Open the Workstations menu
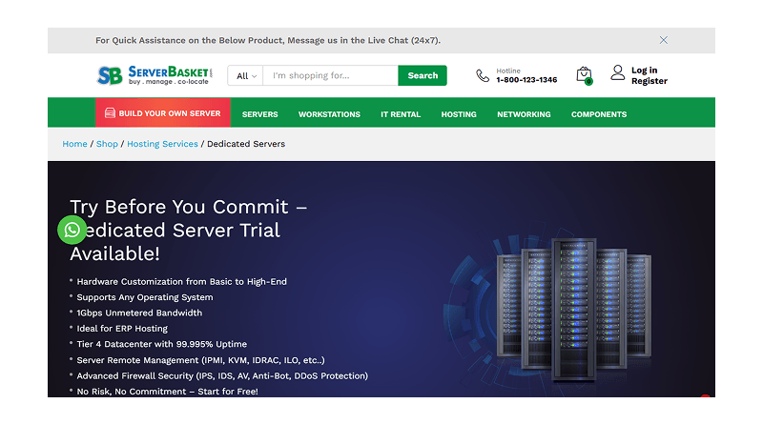 point(329,114)
